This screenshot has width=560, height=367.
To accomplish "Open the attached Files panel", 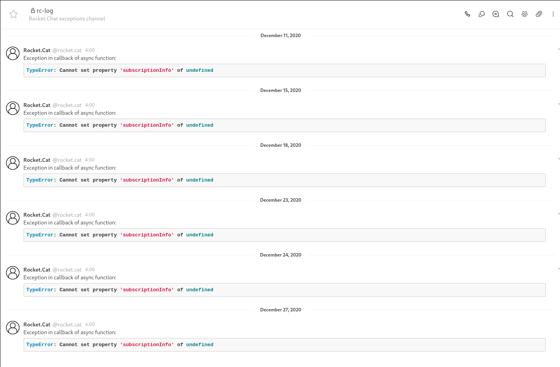I will [539, 14].
